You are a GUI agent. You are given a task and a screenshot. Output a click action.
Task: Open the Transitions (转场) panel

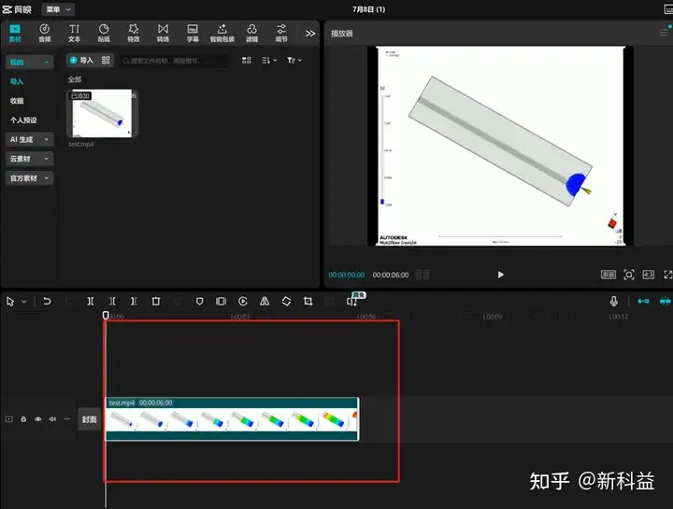click(163, 33)
